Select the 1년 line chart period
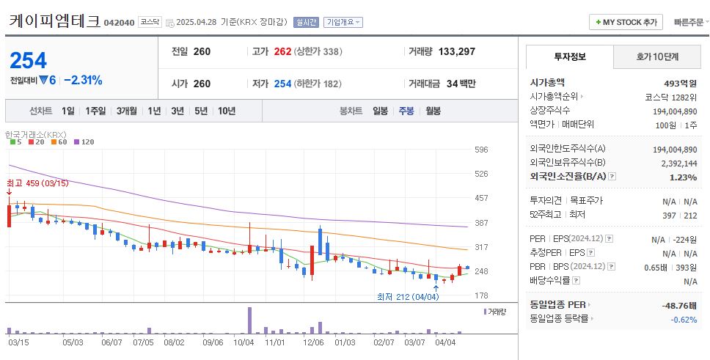Image resolution: width=710 pixels, height=360 pixels. point(154,111)
